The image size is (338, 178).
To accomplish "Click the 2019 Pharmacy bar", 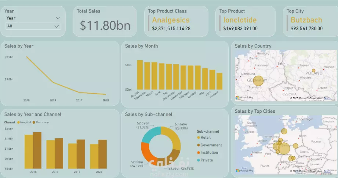I will pos(59,153).
